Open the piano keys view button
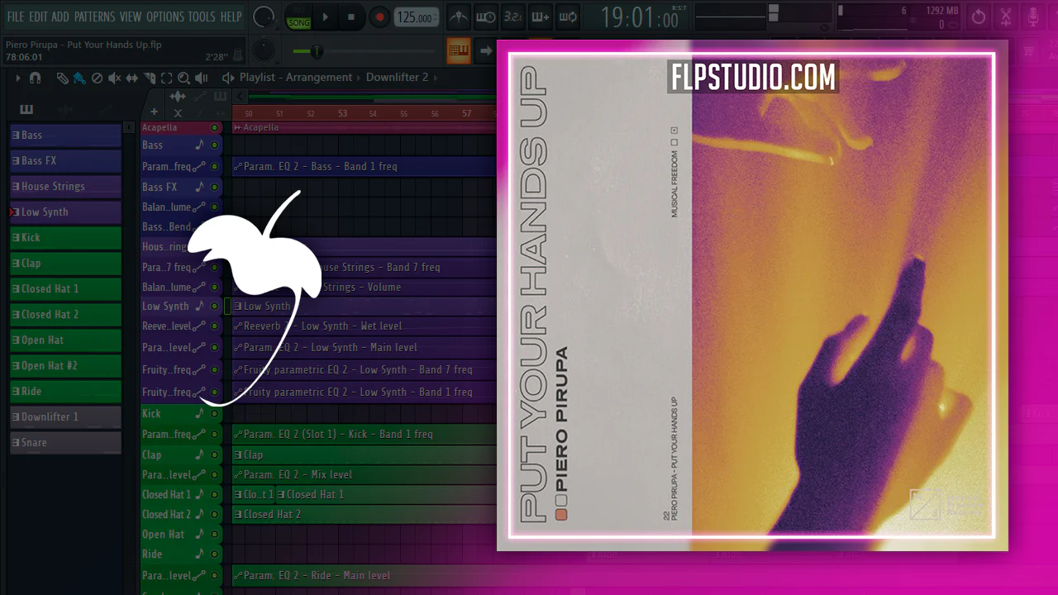 click(x=459, y=50)
